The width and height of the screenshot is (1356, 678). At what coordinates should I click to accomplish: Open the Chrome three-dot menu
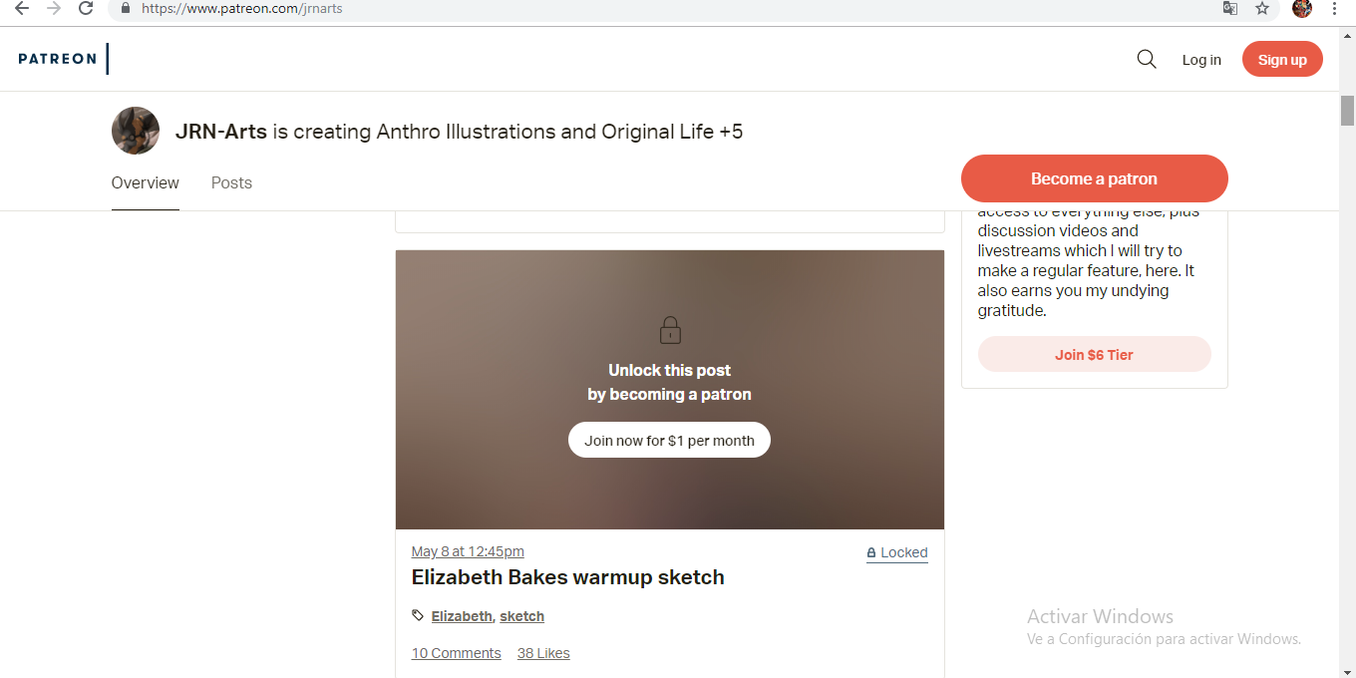coord(1334,9)
